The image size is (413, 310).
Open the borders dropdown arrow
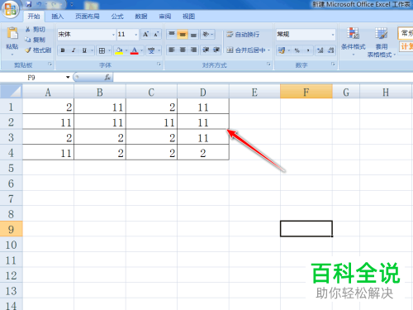(109, 50)
